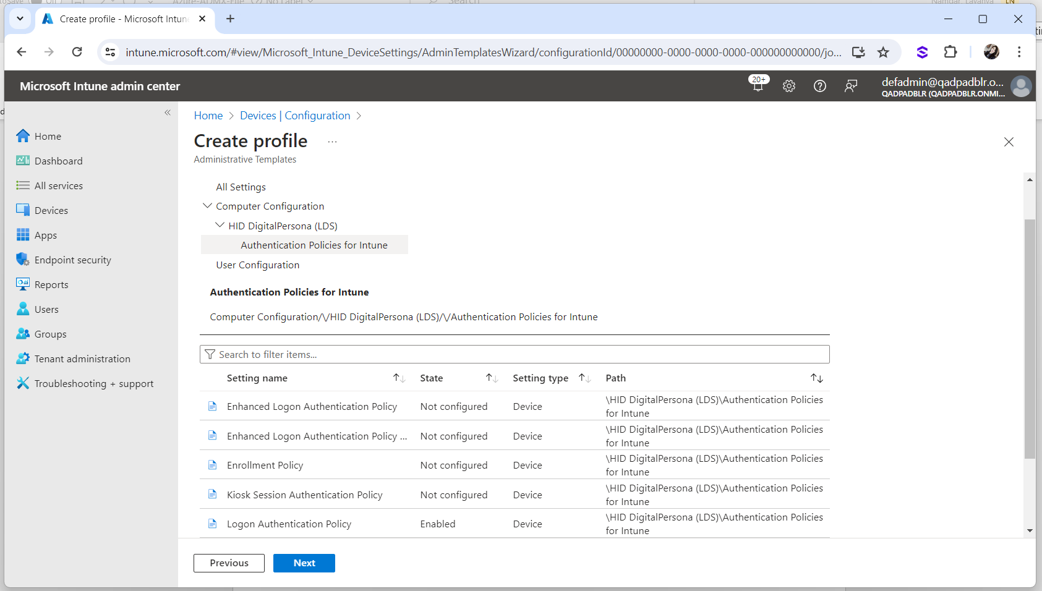The height and width of the screenshot is (591, 1042).
Task: Click the Search to filter items field
Action: [515, 354]
